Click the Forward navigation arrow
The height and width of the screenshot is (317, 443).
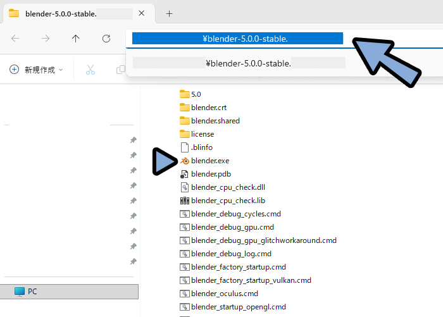click(46, 39)
